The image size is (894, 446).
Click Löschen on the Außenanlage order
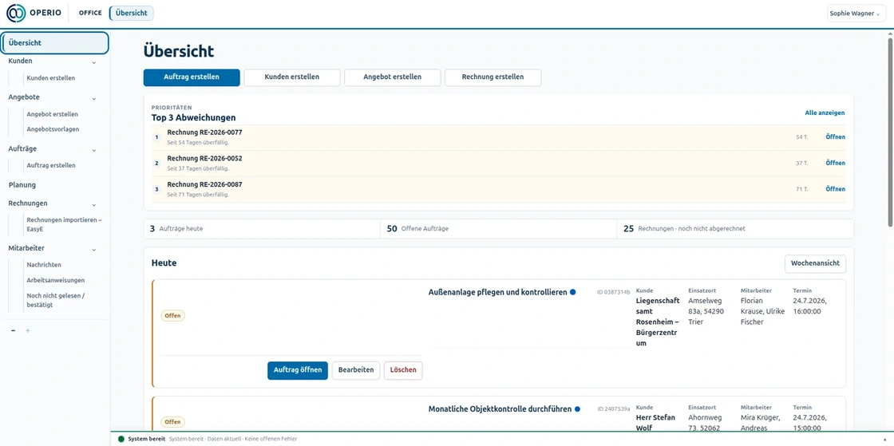[x=403, y=370]
